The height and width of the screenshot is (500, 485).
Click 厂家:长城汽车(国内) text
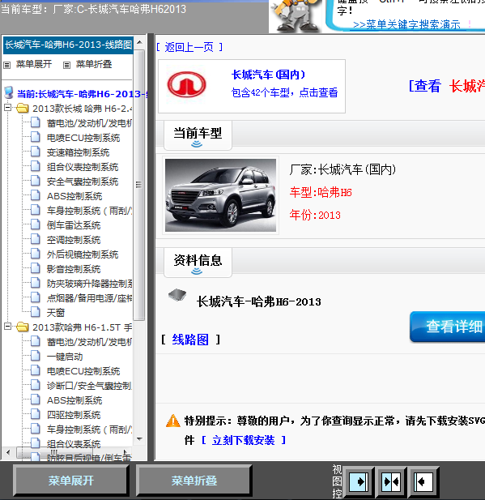tap(342, 169)
